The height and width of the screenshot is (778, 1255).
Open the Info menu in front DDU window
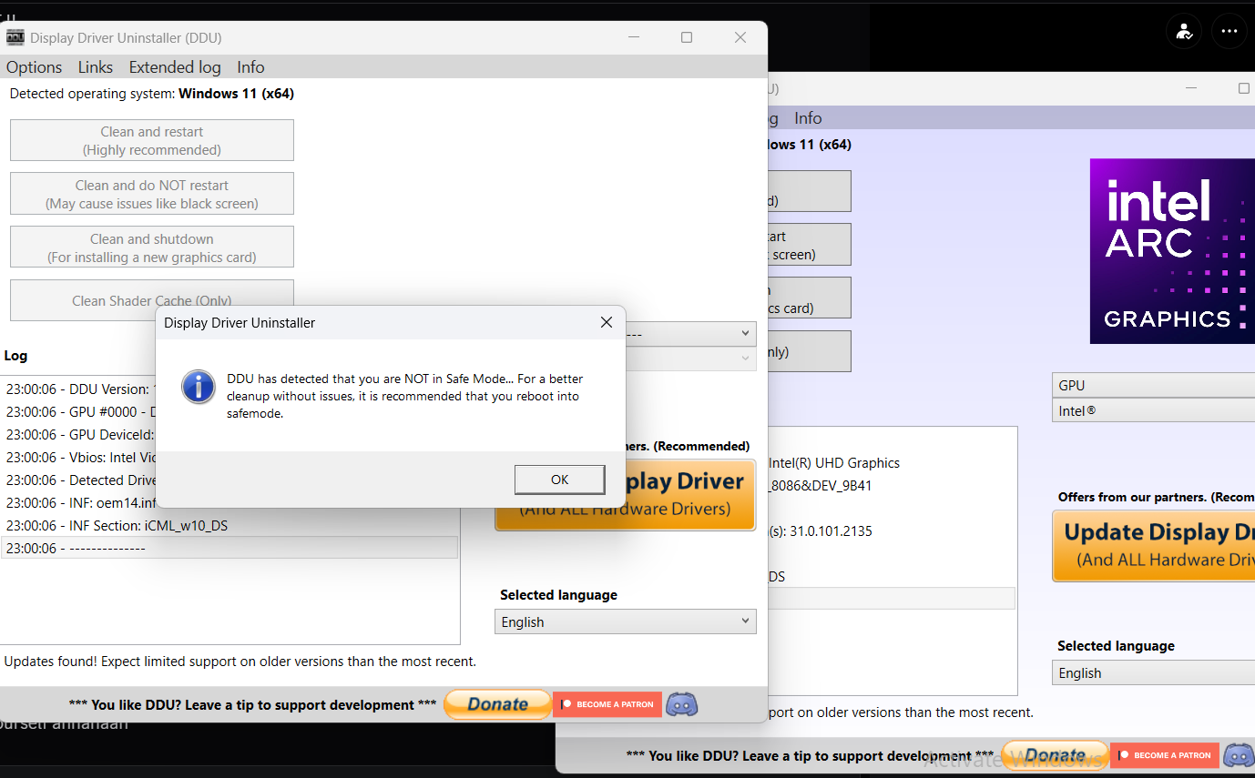250,67
